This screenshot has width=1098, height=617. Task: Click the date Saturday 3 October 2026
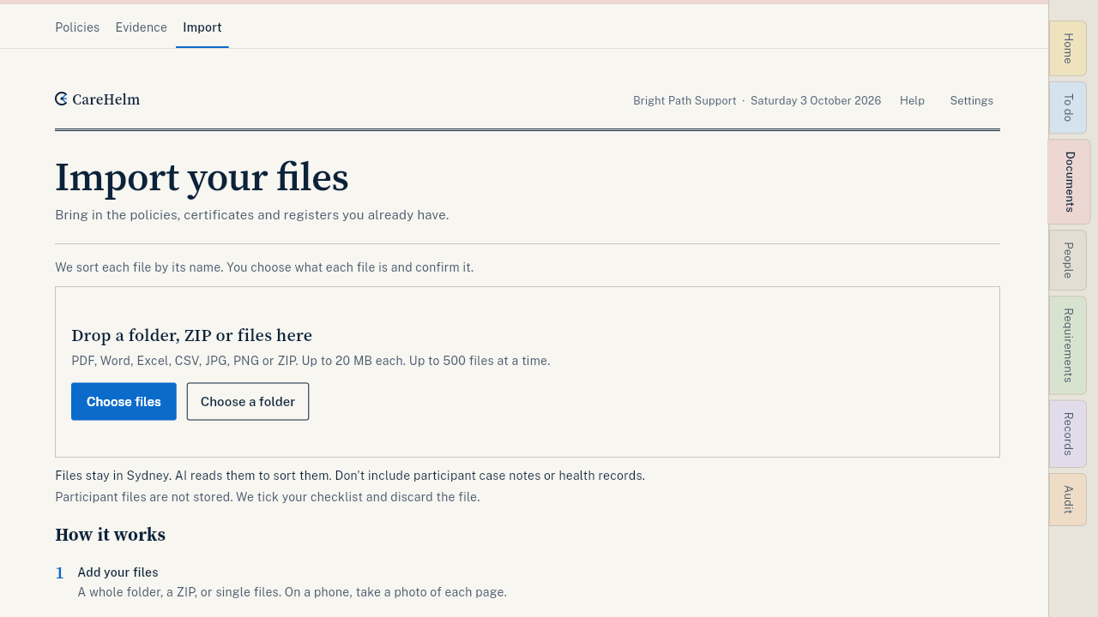tap(816, 101)
